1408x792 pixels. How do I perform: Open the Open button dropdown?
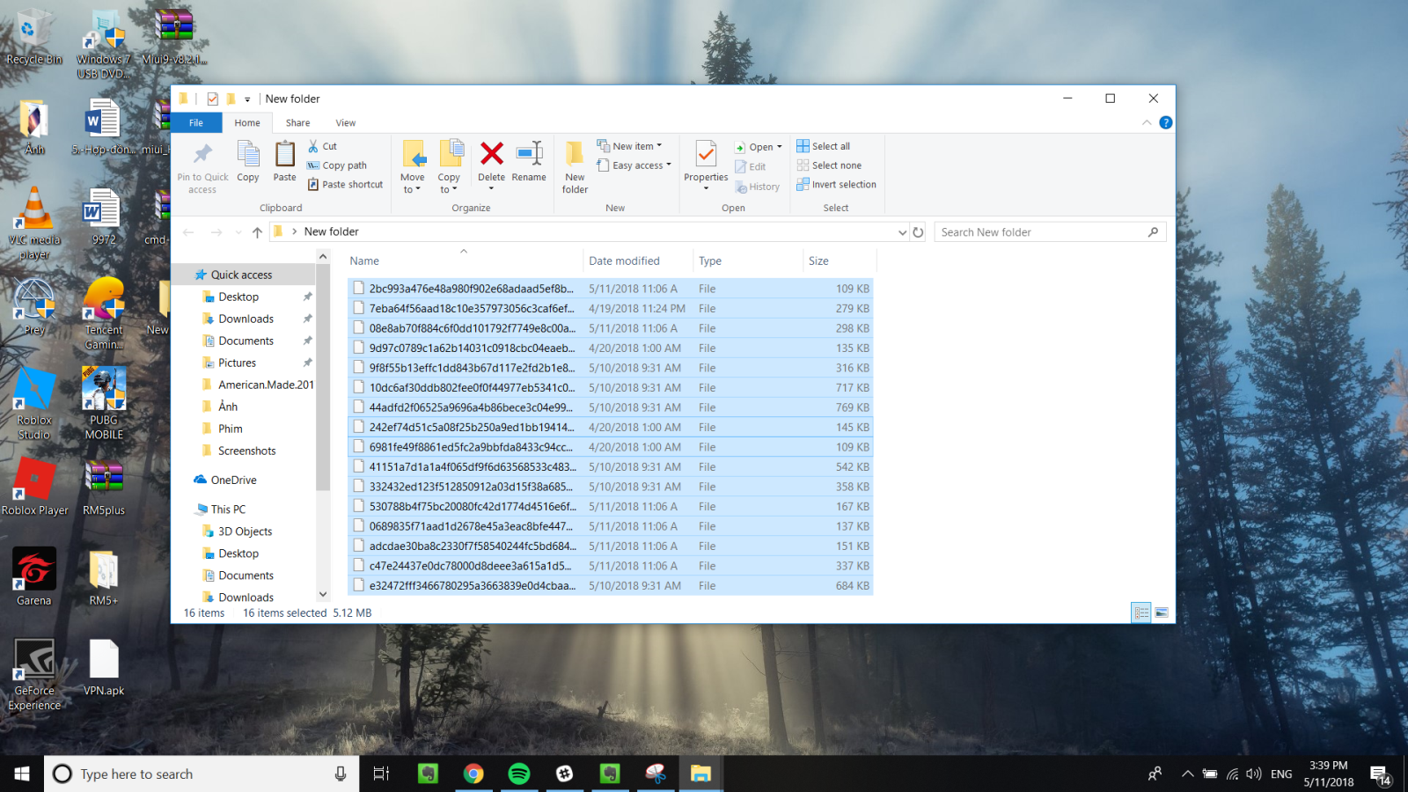click(758, 147)
